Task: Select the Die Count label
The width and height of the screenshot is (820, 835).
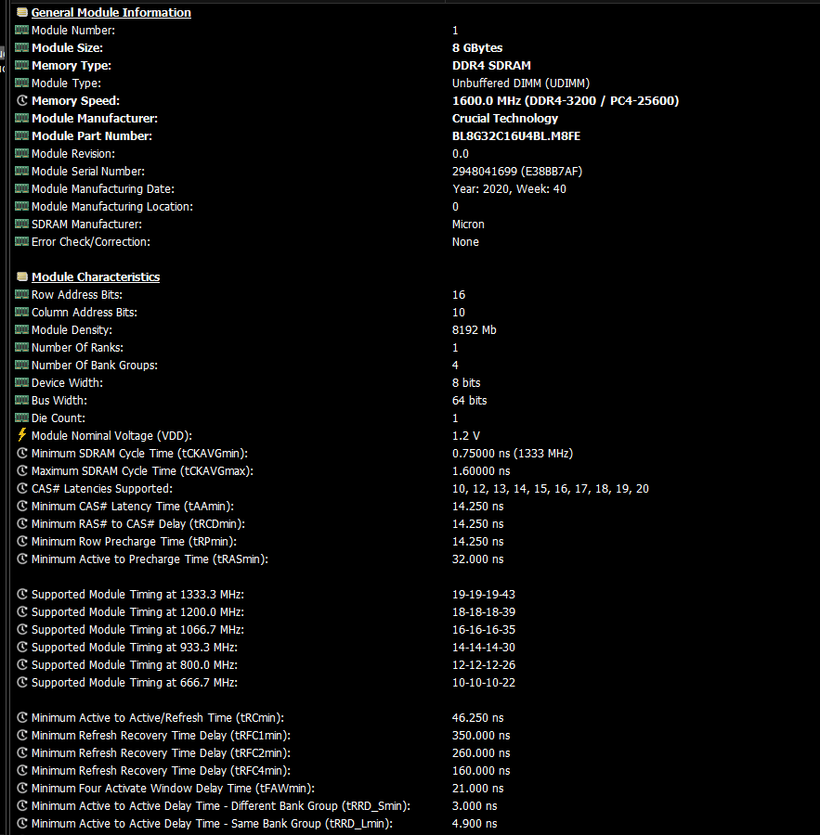Action: point(59,418)
